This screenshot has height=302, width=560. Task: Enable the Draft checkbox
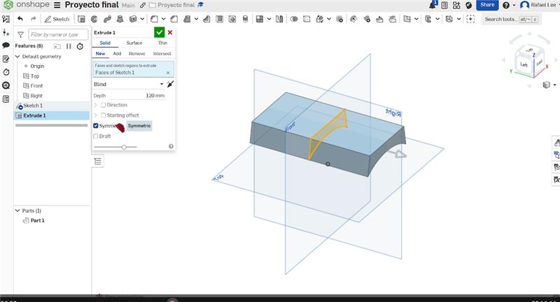pyautogui.click(x=96, y=136)
